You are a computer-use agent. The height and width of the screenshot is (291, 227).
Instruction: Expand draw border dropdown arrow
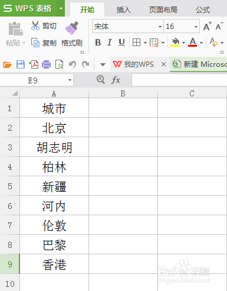tap(163, 43)
